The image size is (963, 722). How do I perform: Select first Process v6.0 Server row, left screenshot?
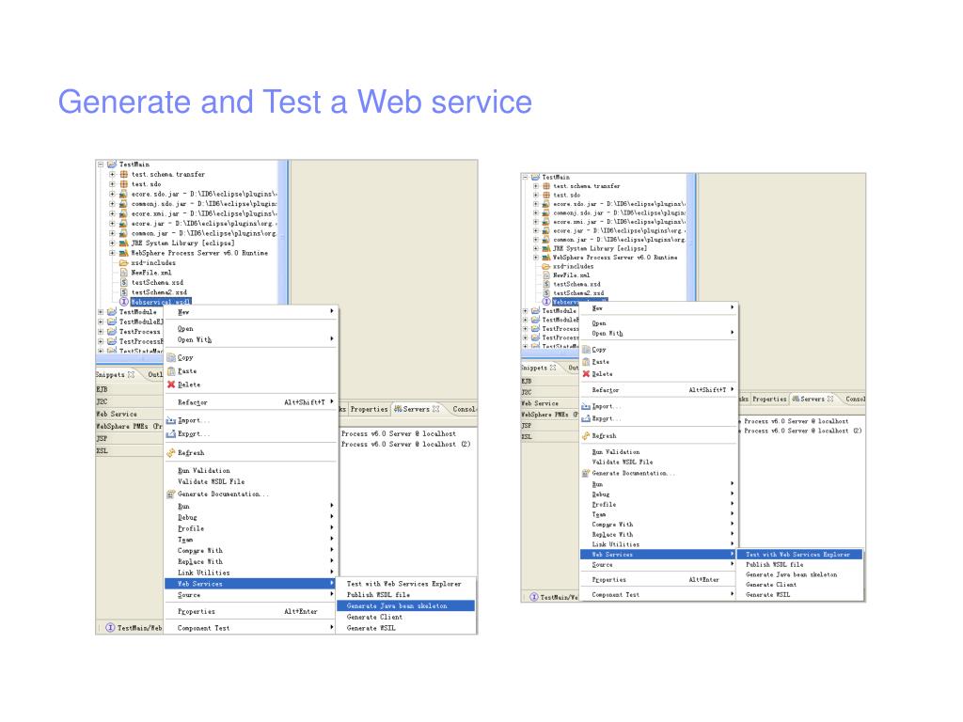[x=399, y=433]
